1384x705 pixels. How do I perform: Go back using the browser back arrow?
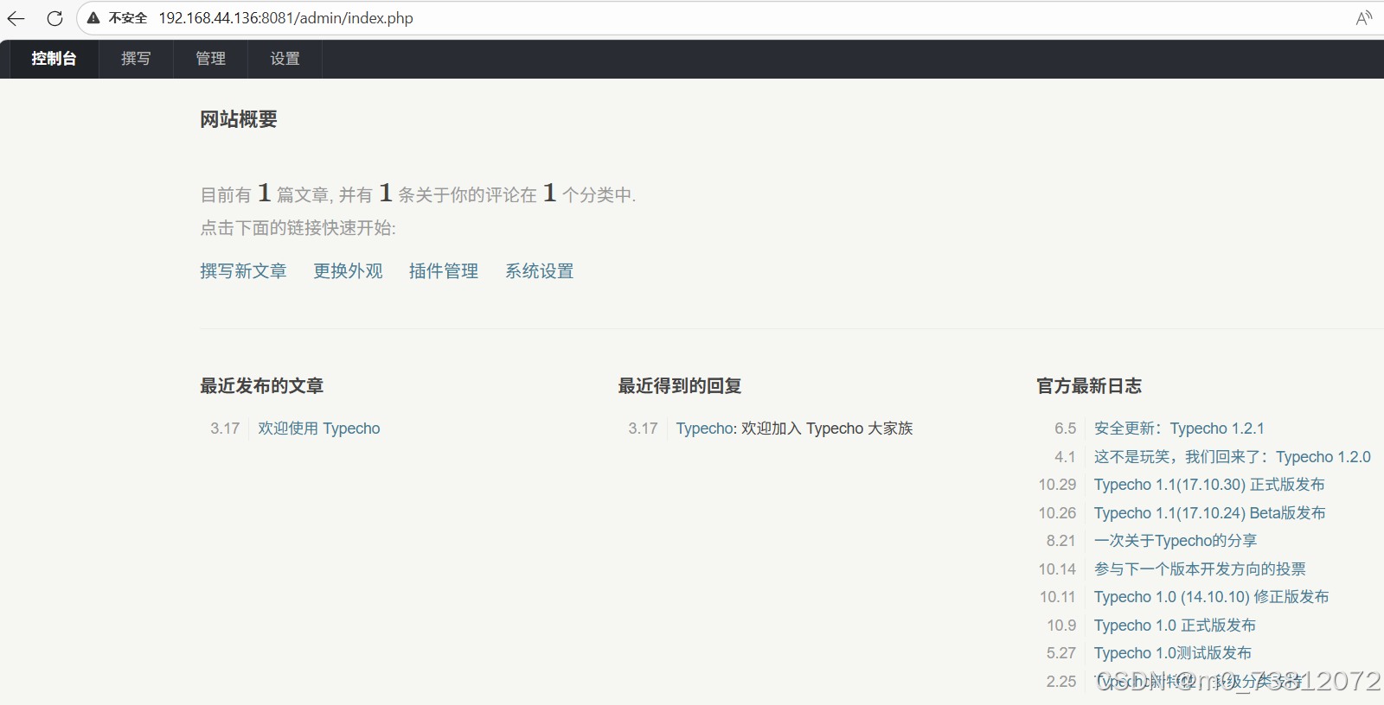[16, 18]
